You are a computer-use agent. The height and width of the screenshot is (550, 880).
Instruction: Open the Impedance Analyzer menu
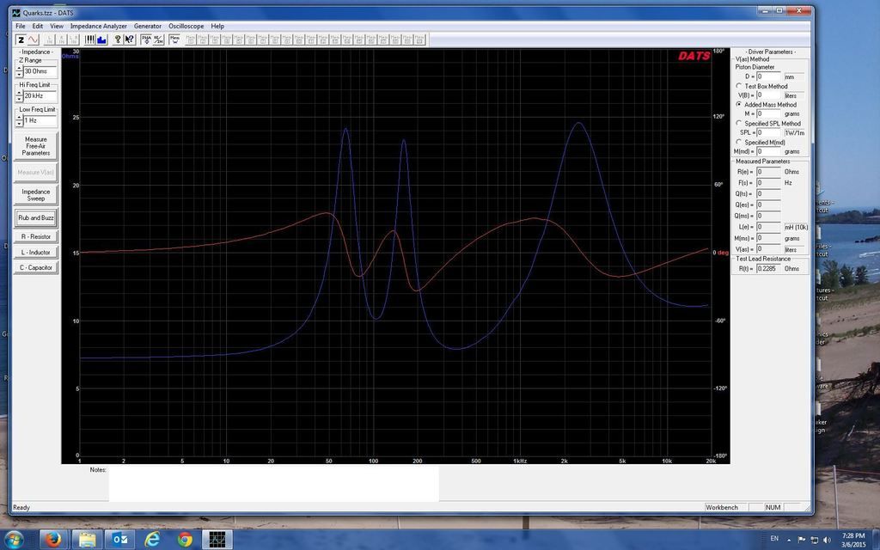(98, 26)
